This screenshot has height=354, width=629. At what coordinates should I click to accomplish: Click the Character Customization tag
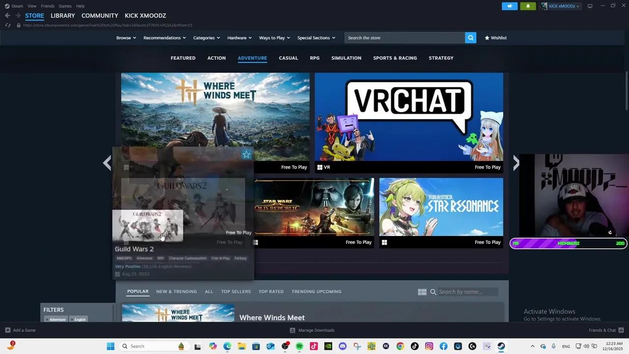188,258
